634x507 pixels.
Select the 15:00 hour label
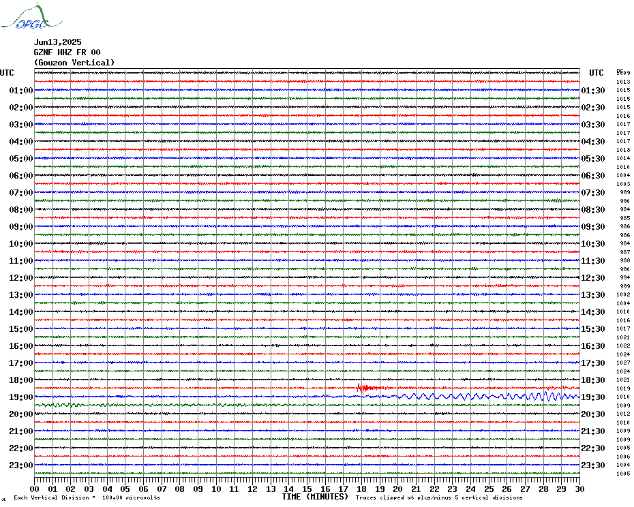click(x=21, y=328)
